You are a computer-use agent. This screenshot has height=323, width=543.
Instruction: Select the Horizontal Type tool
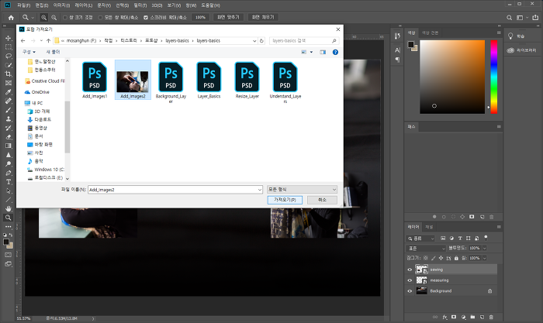click(x=9, y=182)
